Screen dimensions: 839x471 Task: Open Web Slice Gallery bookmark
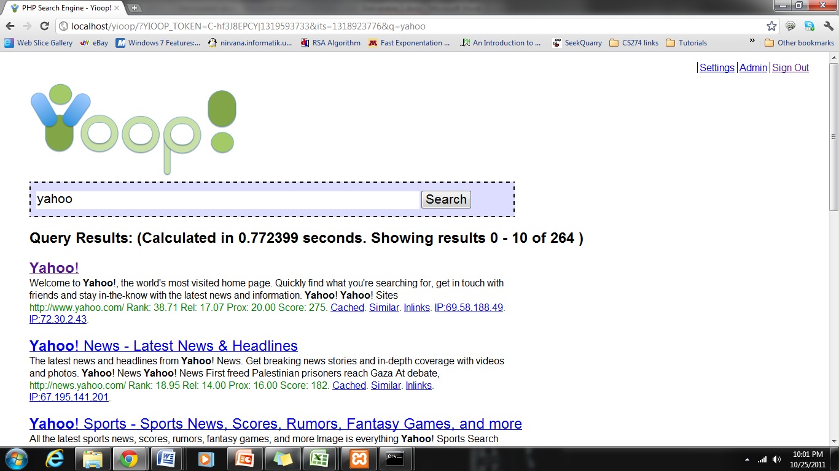point(39,43)
